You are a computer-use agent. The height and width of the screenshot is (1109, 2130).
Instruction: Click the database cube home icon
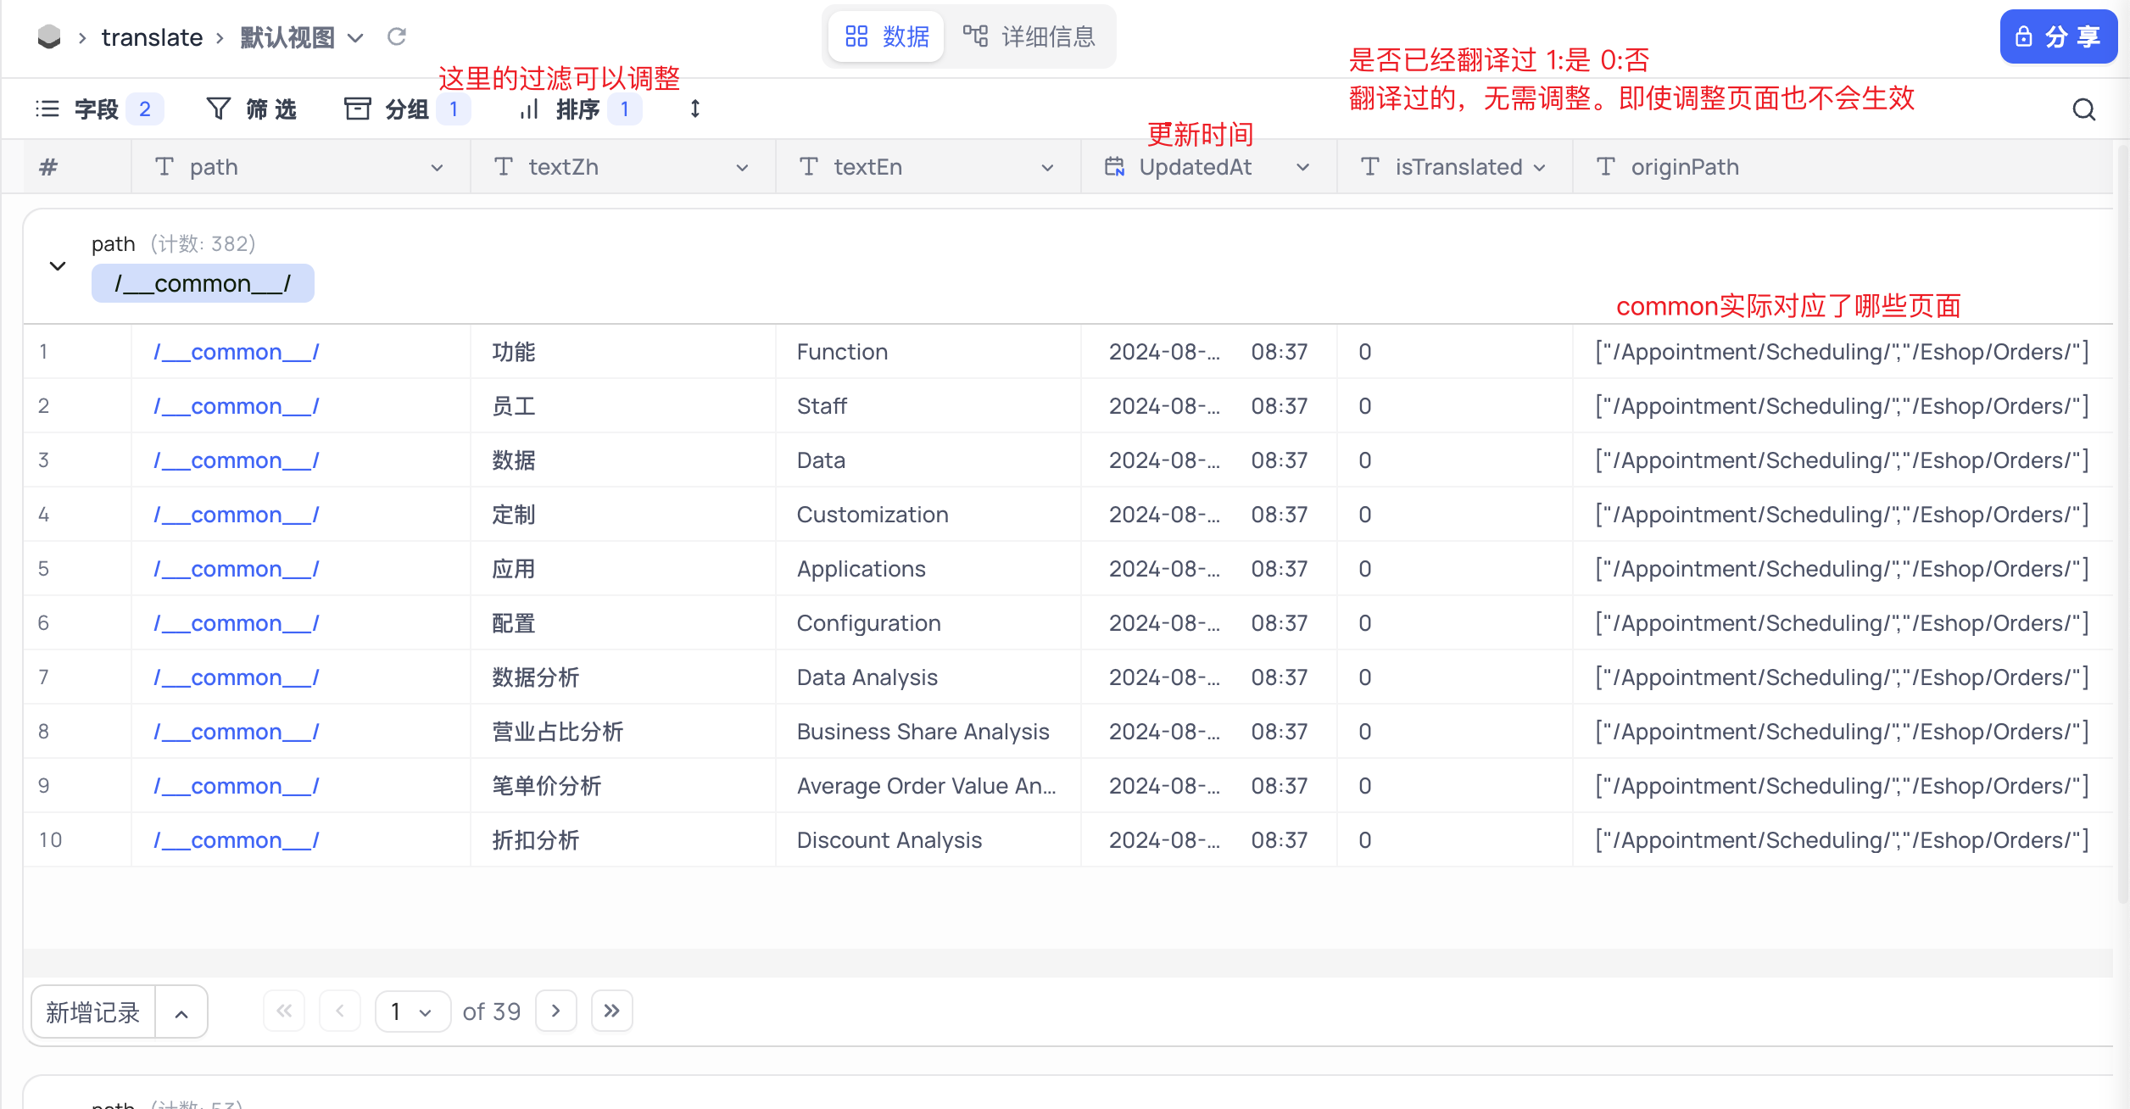point(49,36)
